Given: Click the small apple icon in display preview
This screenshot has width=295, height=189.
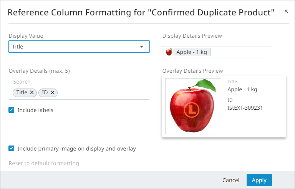Looking at the screenshot, I should pos(169,52).
